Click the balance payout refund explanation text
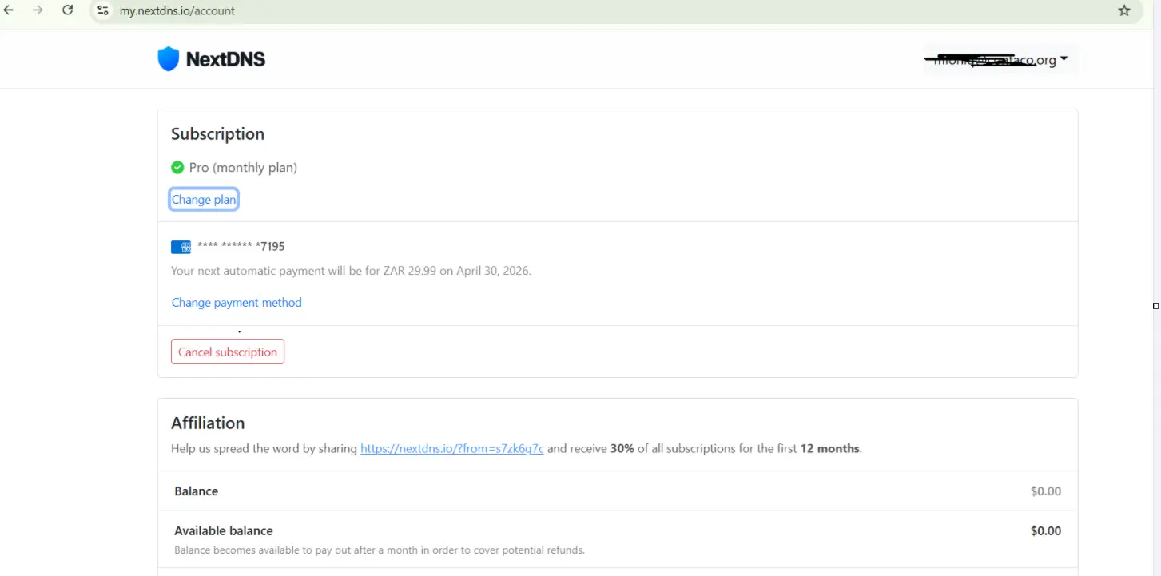This screenshot has width=1161, height=576. (380, 550)
